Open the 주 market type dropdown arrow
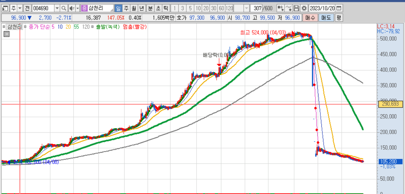This screenshot has height=194, width=405. click(x=20, y=8)
